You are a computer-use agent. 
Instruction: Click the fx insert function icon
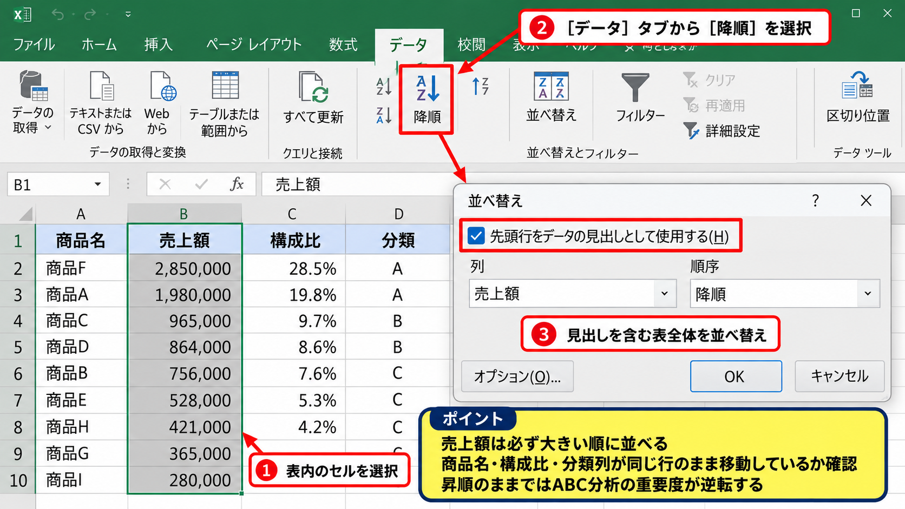(237, 184)
